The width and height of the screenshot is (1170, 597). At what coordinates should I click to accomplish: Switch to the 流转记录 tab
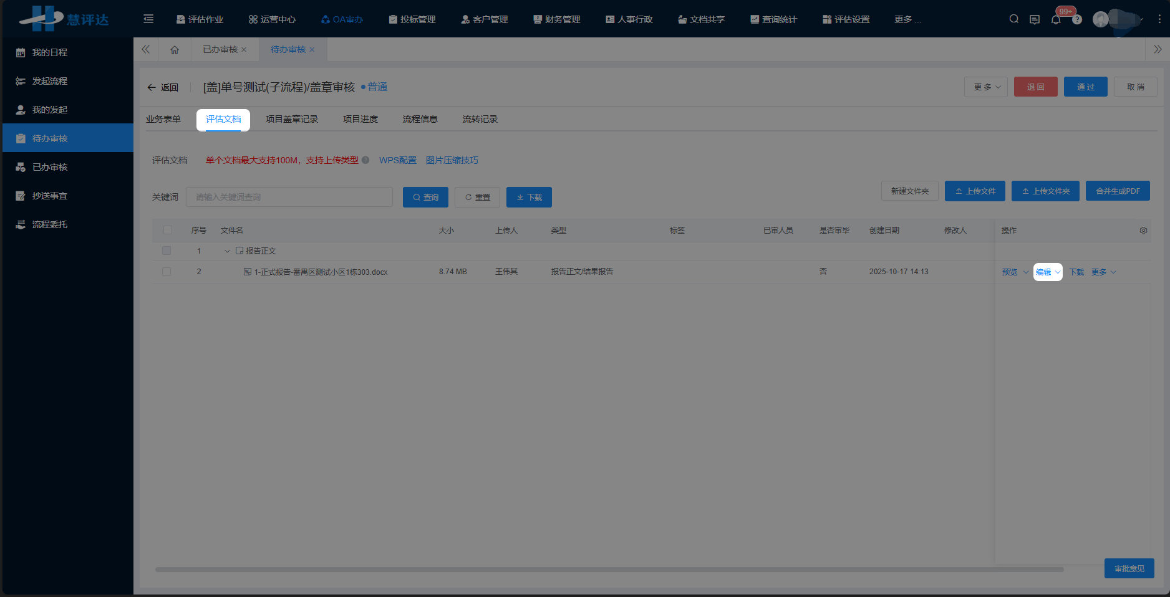[480, 119]
